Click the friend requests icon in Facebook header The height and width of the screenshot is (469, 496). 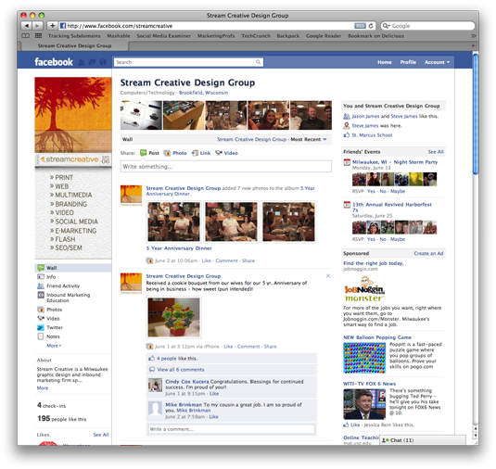[82, 62]
